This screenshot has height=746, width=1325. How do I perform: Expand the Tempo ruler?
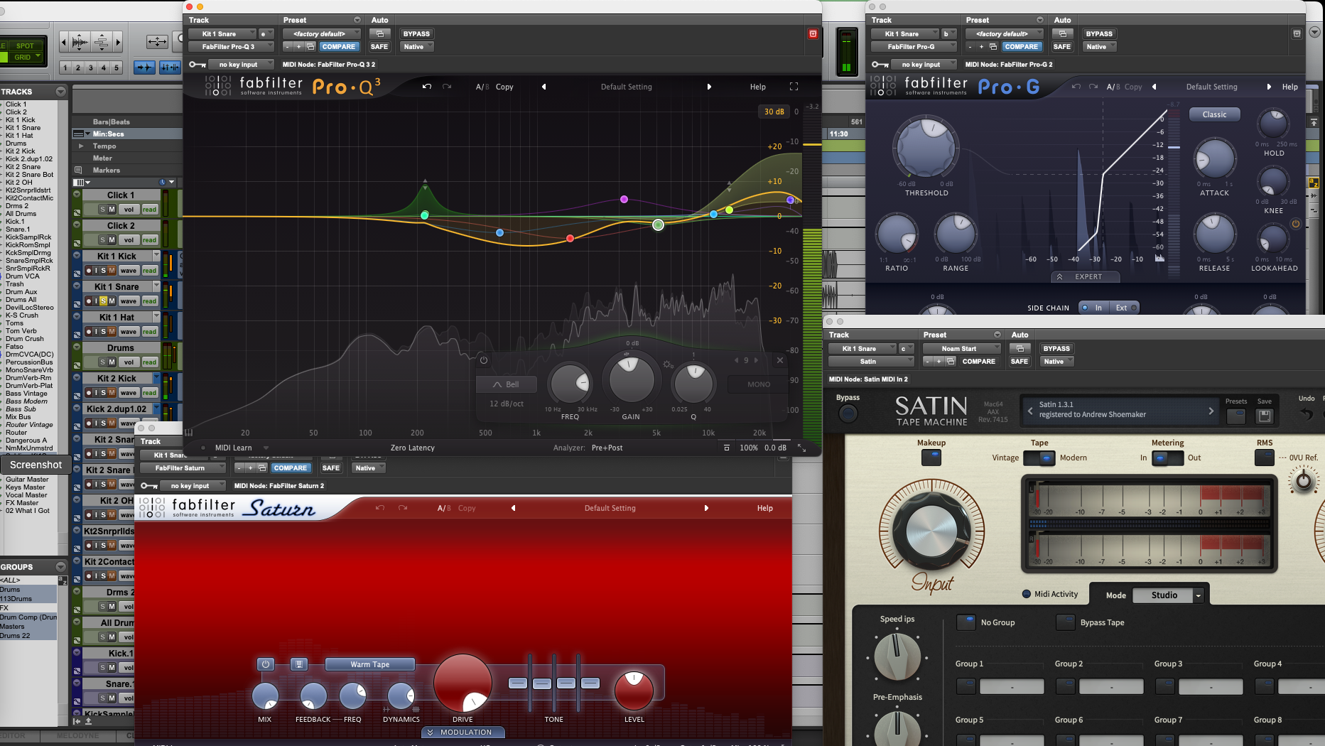[81, 146]
